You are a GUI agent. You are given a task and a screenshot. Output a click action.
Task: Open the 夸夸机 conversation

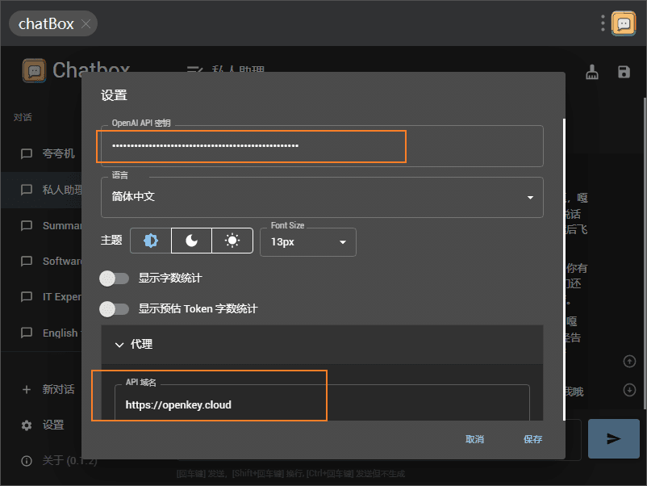click(41, 153)
